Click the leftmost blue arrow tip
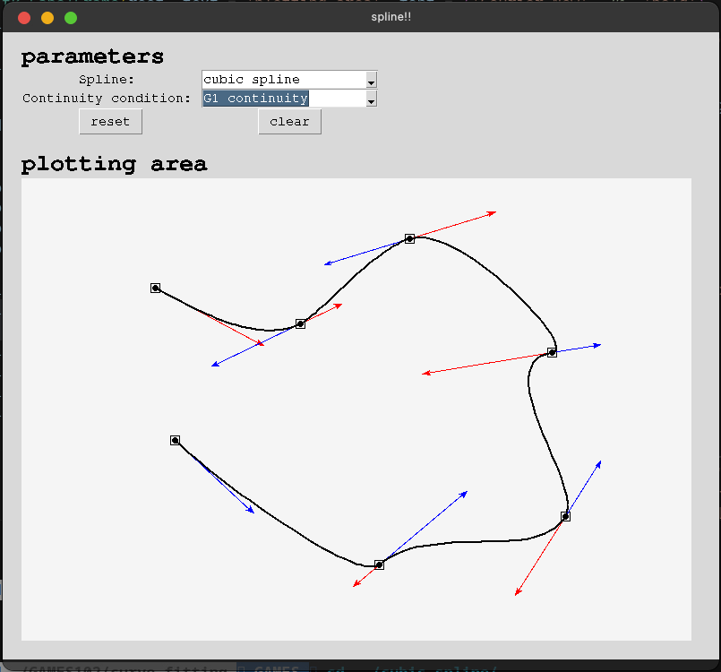Image resolution: width=721 pixels, height=672 pixels. pyautogui.click(x=212, y=366)
